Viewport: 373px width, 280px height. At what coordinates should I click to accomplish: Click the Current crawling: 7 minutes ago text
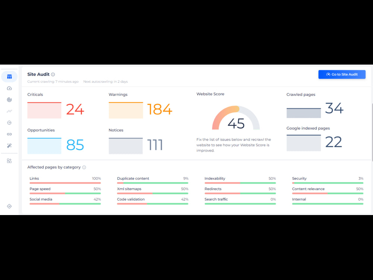53,81
